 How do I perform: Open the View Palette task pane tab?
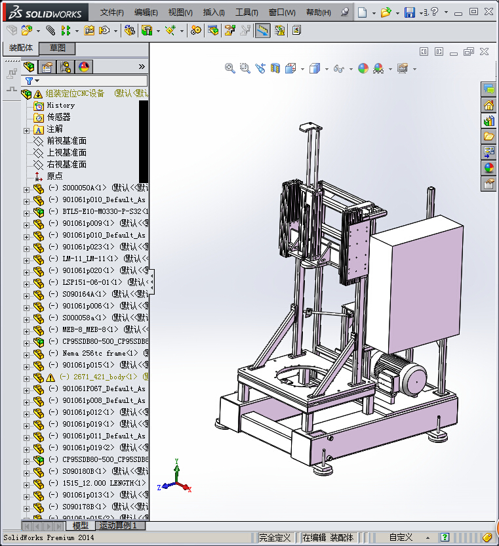[x=489, y=152]
